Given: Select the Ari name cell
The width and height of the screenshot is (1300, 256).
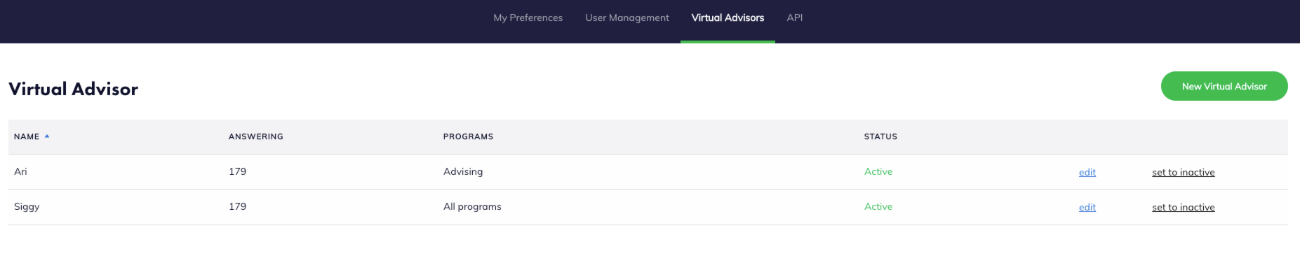Looking at the screenshot, I should [20, 171].
